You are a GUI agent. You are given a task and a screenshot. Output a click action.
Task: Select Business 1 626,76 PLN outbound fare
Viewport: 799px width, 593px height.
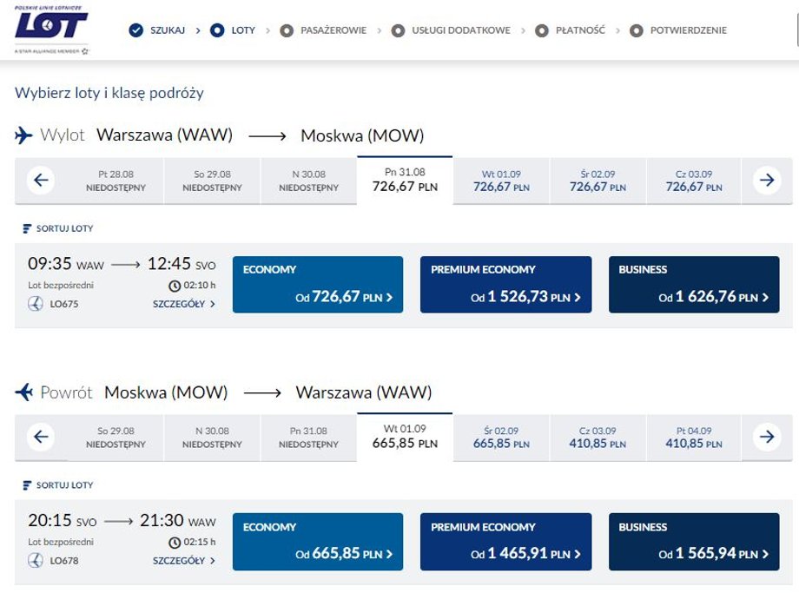point(694,284)
